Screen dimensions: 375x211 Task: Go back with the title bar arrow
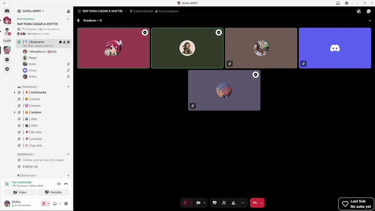(4, 3)
